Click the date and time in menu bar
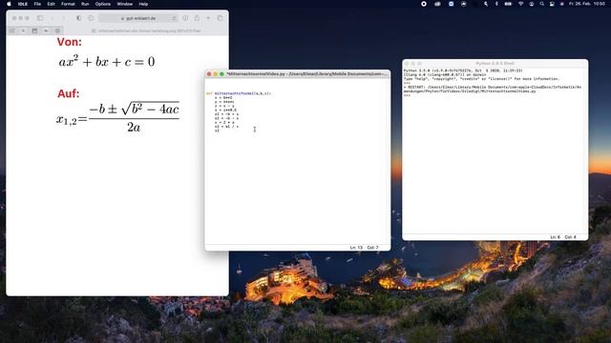Screen dimensions: 611x343 (x=587, y=4)
